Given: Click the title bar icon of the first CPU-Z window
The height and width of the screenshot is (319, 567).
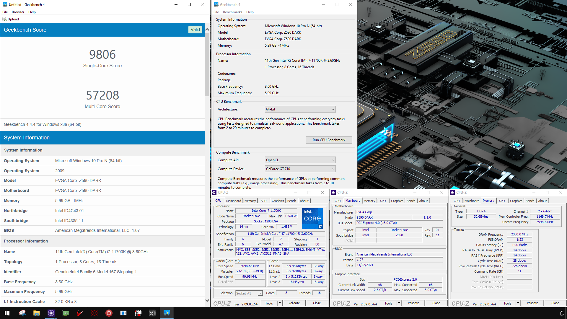Looking at the screenshot, I should tap(214, 193).
